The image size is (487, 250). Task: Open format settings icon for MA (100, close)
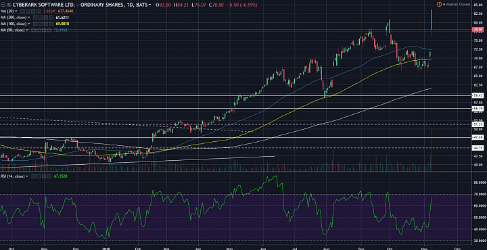[41, 24]
